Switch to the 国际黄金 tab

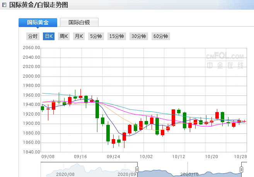[x=38, y=22]
